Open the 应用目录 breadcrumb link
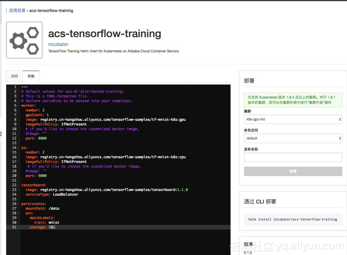347x255 pixels. point(17,11)
